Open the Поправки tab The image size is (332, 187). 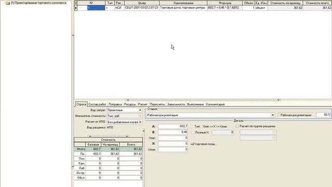pyautogui.click(x=115, y=104)
